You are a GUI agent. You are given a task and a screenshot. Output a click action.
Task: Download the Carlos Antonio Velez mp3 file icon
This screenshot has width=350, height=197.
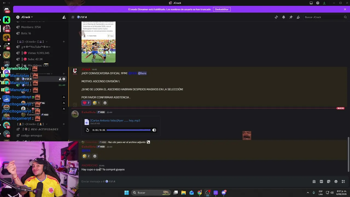pos(87,122)
